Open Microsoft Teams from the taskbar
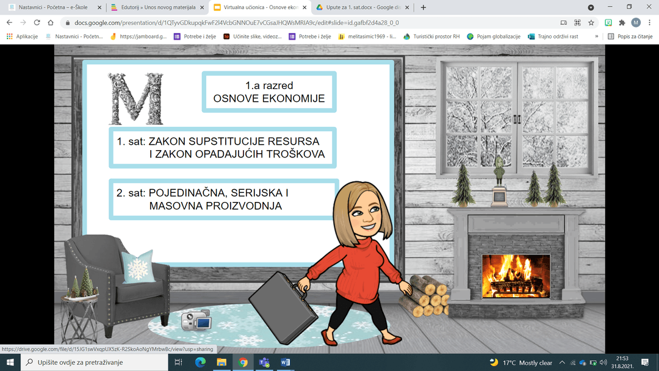659x371 pixels. (x=264, y=362)
